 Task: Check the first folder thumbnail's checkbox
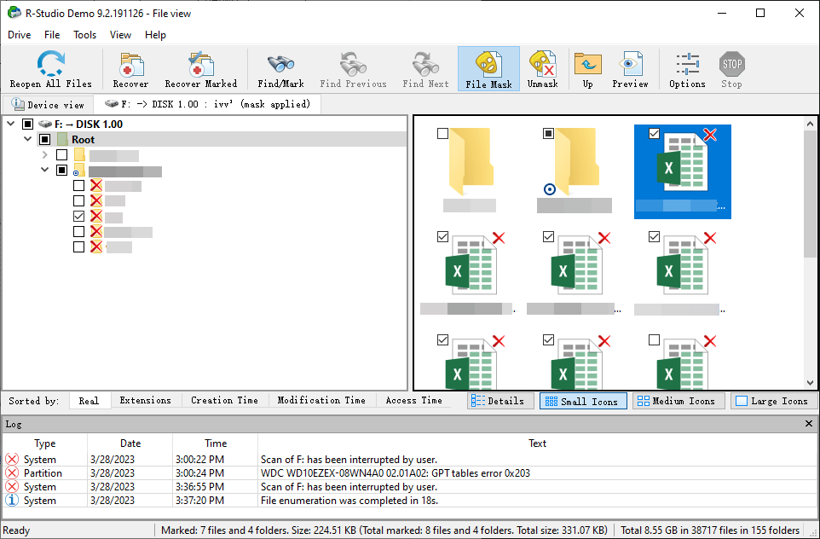pos(442,134)
